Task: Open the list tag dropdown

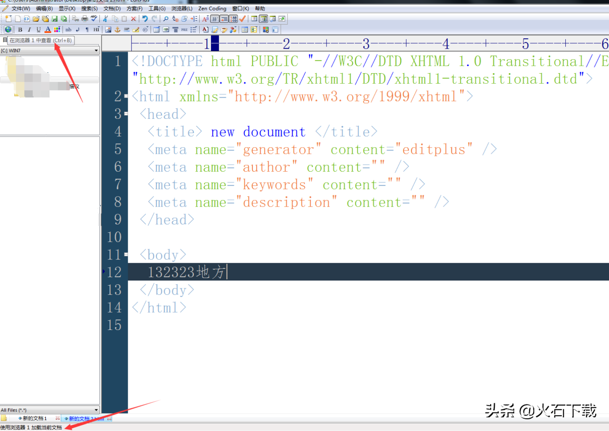Action: [x=194, y=30]
